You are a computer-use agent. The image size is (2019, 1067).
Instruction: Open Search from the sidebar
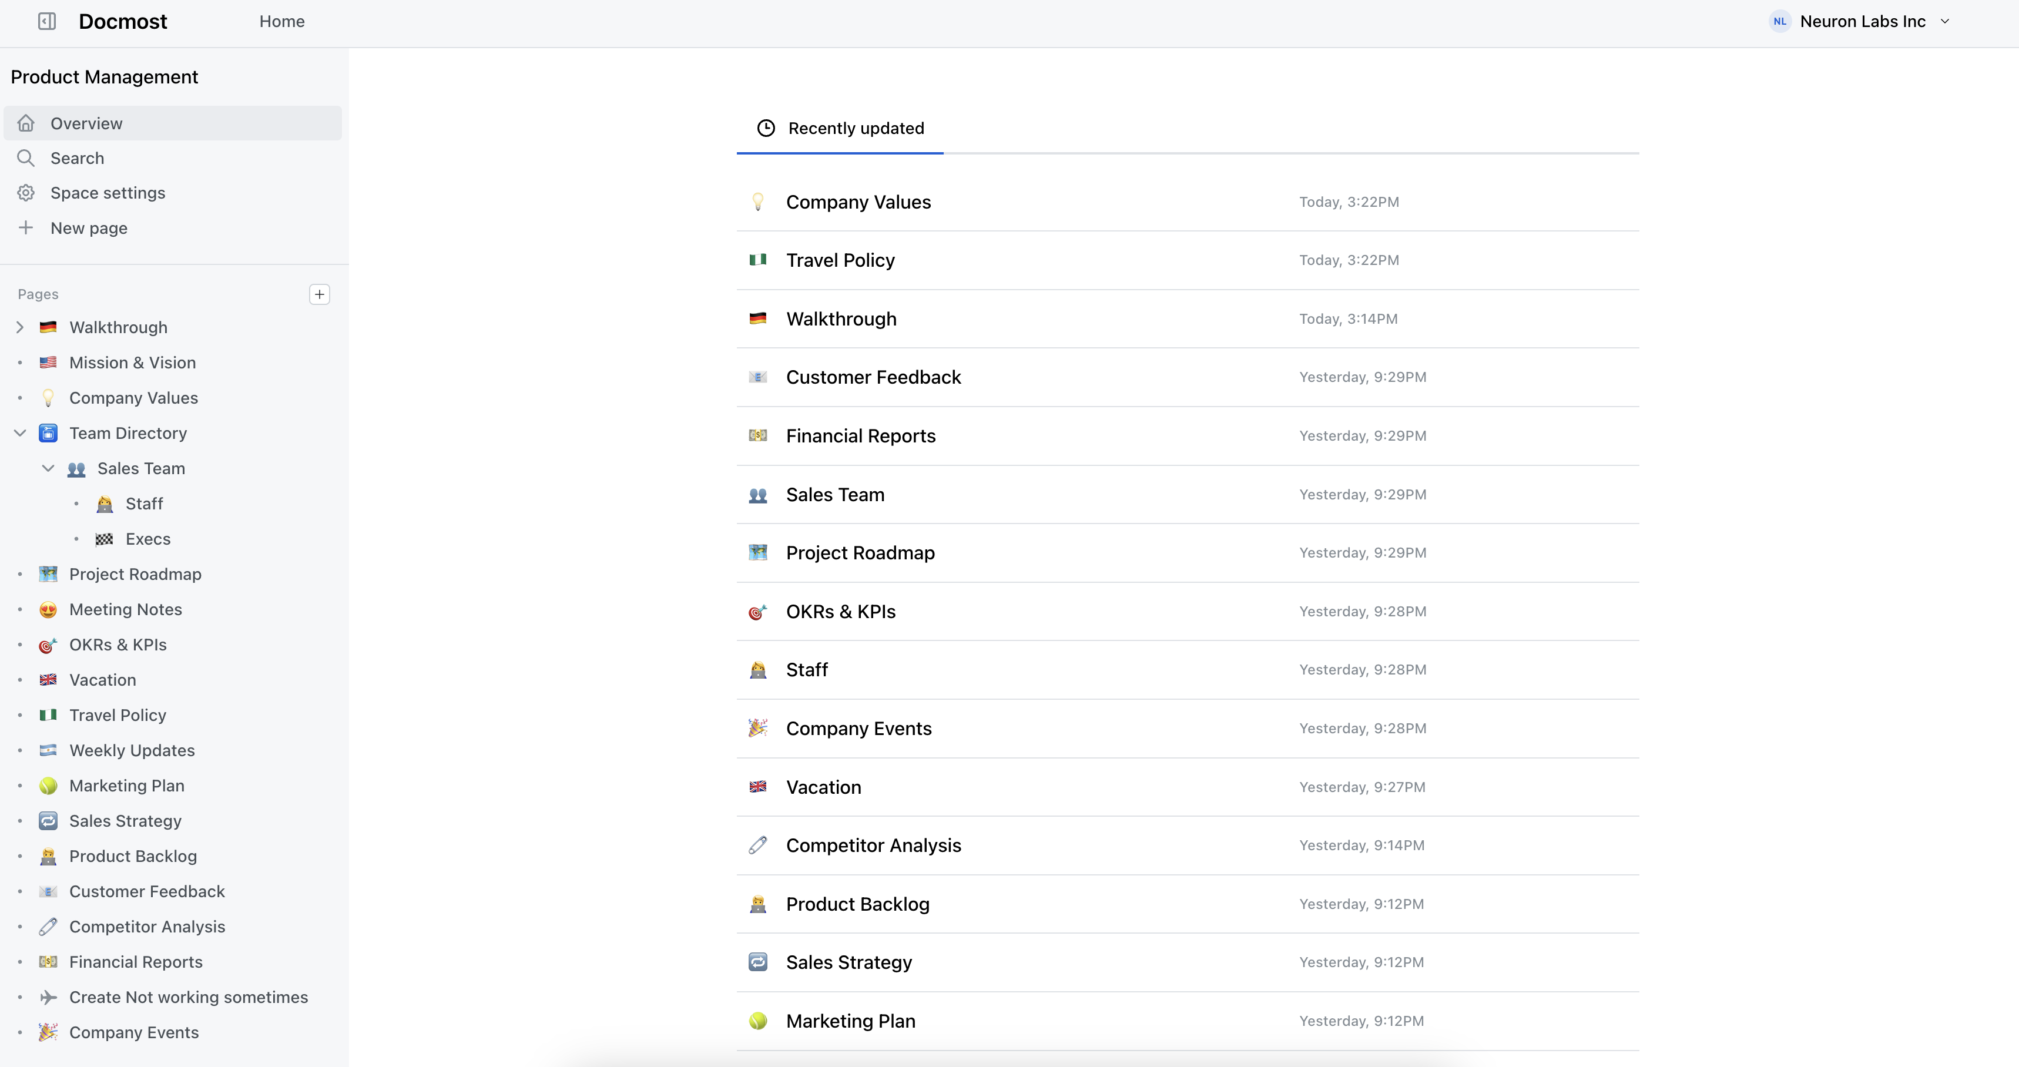(x=172, y=159)
